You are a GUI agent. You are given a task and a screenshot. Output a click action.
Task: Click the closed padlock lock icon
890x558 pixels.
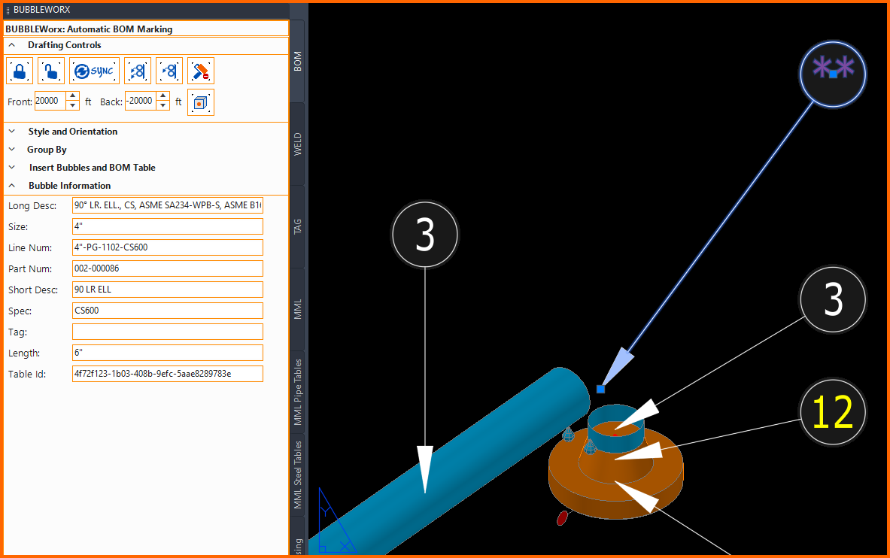[x=20, y=71]
